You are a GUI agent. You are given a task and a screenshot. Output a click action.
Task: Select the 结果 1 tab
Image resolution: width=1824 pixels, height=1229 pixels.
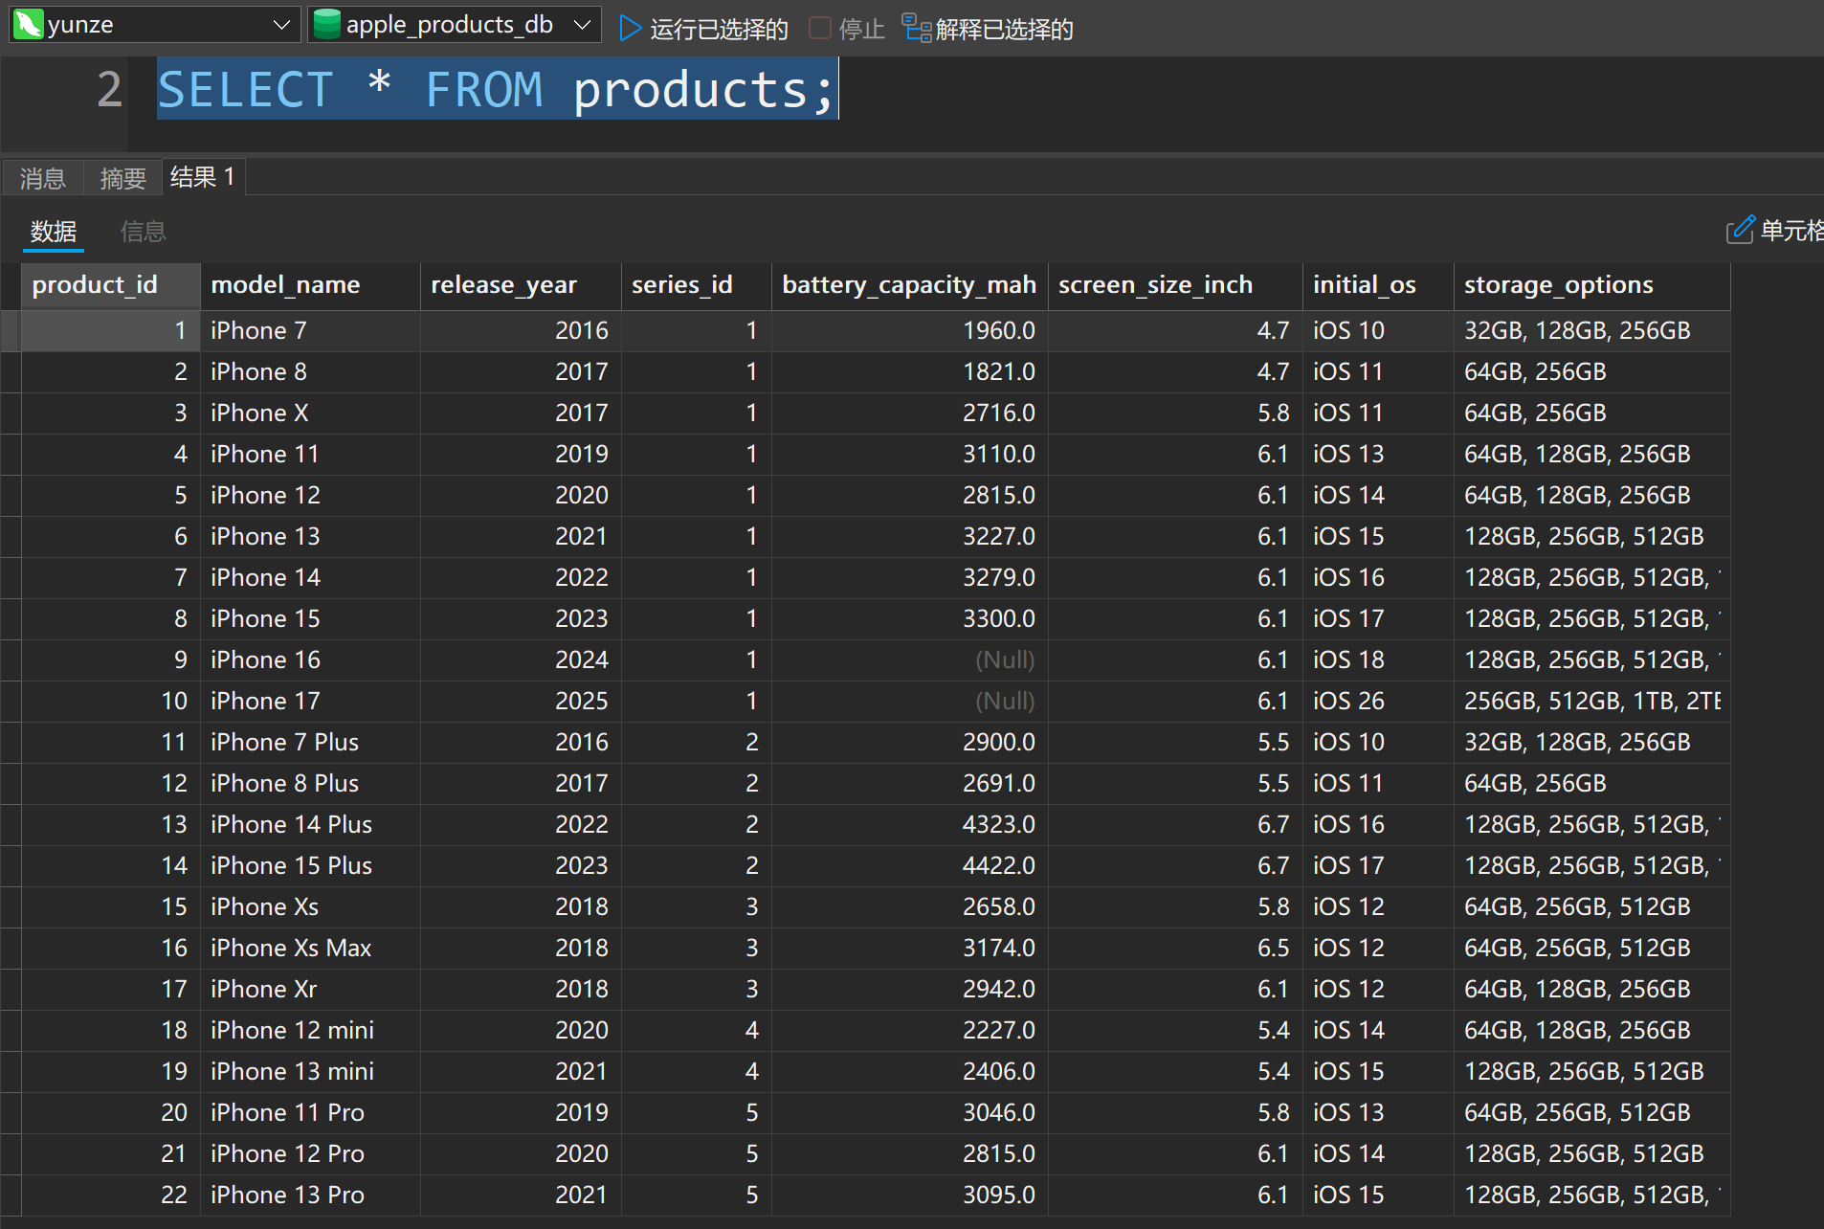pos(203,177)
